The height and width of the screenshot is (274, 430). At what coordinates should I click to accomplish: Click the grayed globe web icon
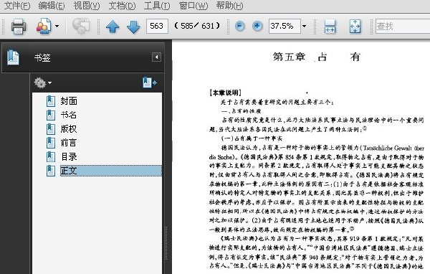click(x=81, y=27)
